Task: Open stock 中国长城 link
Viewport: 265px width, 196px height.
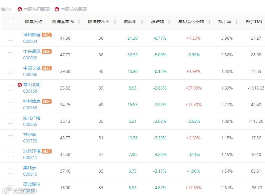Action: [x=32, y=68]
